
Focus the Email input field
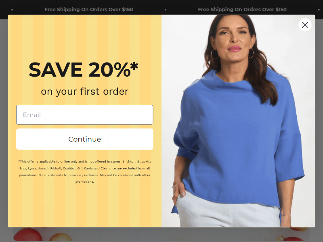click(x=85, y=115)
